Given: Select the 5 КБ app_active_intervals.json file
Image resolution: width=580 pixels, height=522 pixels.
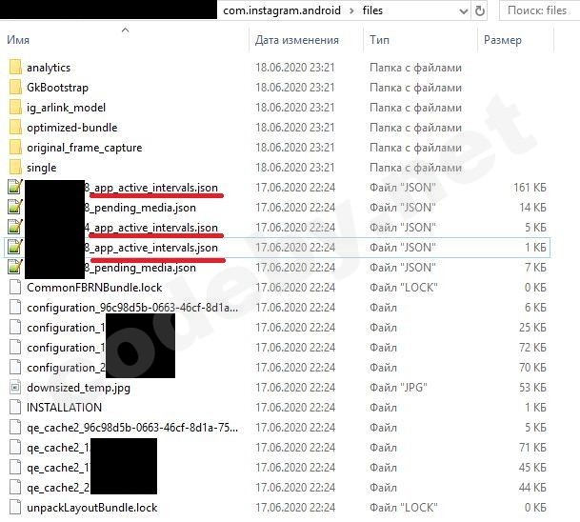Looking at the screenshot, I should pos(150,228).
